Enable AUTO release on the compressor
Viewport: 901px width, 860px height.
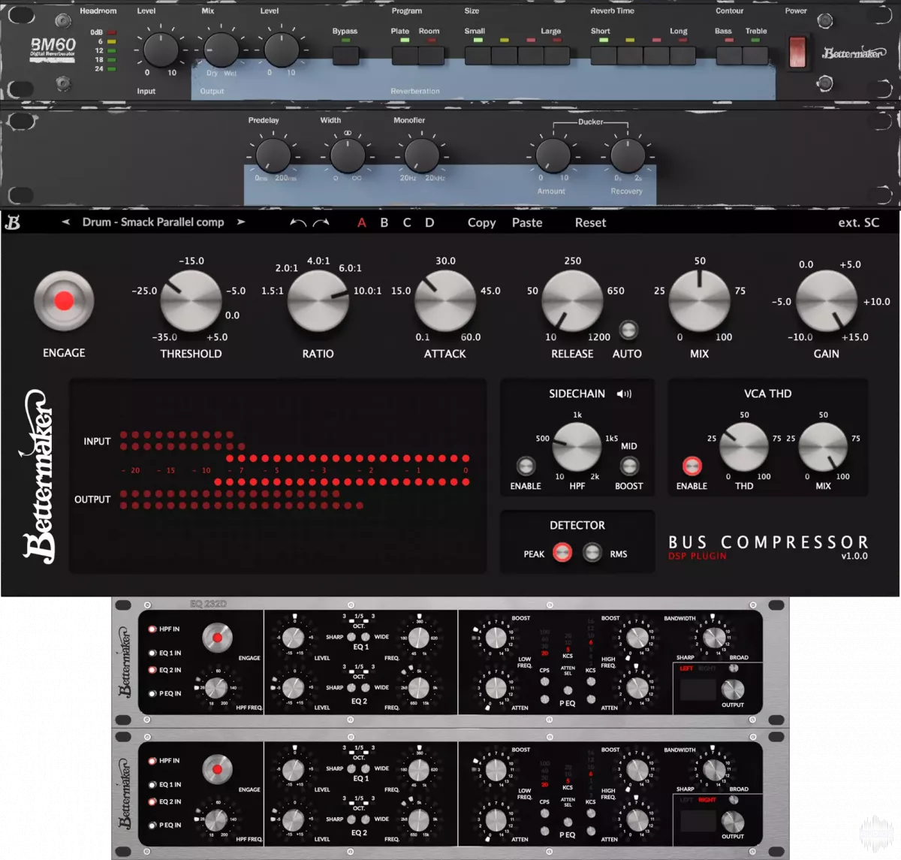[x=628, y=329]
